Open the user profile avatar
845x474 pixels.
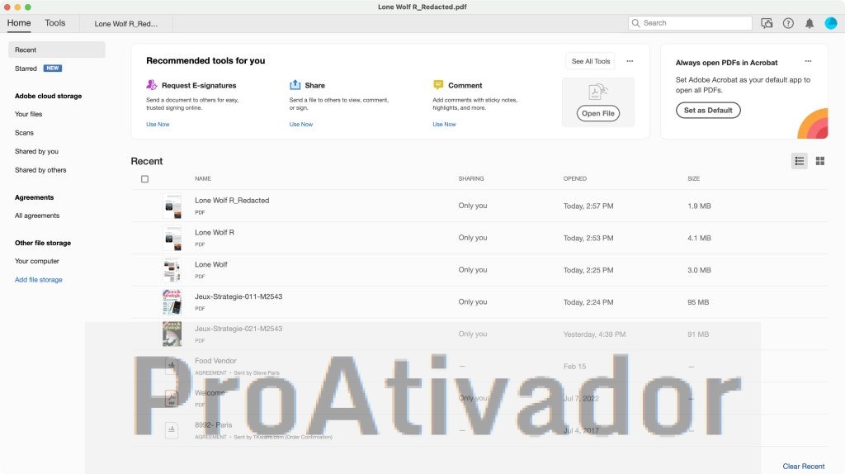coord(831,23)
